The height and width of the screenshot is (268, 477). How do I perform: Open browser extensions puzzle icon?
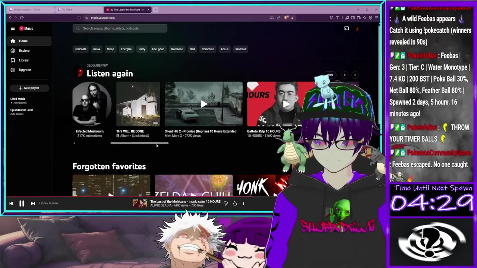click(x=332, y=18)
